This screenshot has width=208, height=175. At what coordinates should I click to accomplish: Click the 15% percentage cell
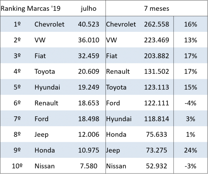(190, 87)
